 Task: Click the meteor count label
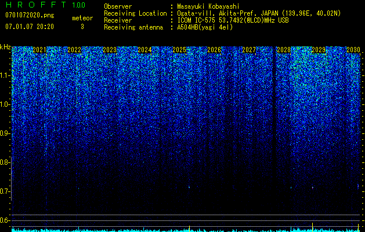(82, 18)
